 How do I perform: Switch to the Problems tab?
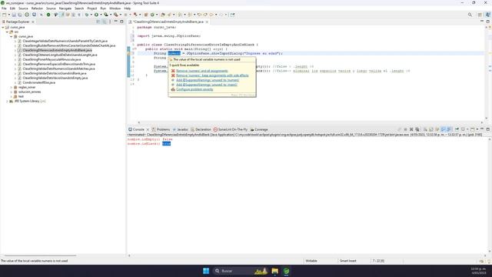pyautogui.click(x=161, y=129)
